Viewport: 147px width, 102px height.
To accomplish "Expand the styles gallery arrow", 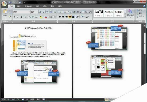I will point(125,16).
